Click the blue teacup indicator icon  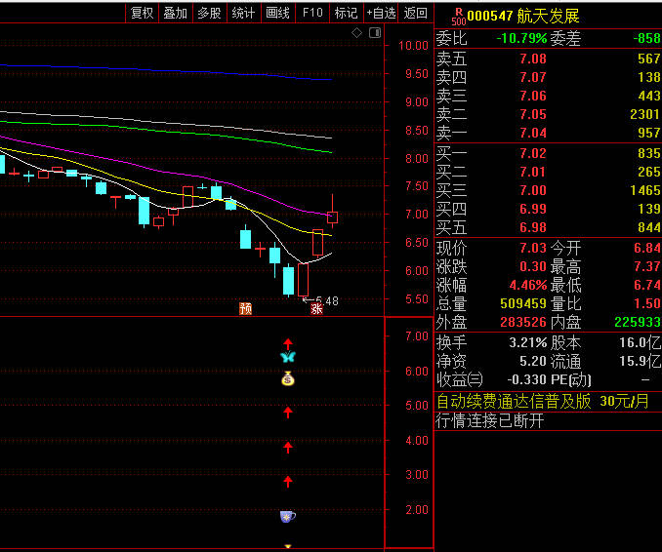[288, 516]
